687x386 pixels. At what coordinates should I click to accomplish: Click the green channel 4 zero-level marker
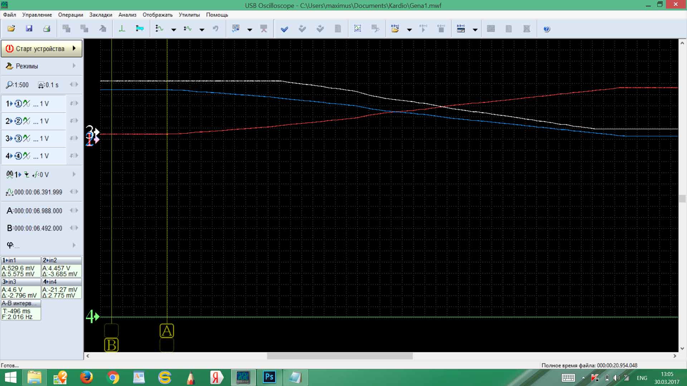click(x=92, y=317)
